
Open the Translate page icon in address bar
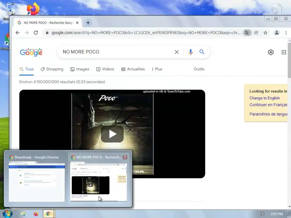[x=247, y=33]
